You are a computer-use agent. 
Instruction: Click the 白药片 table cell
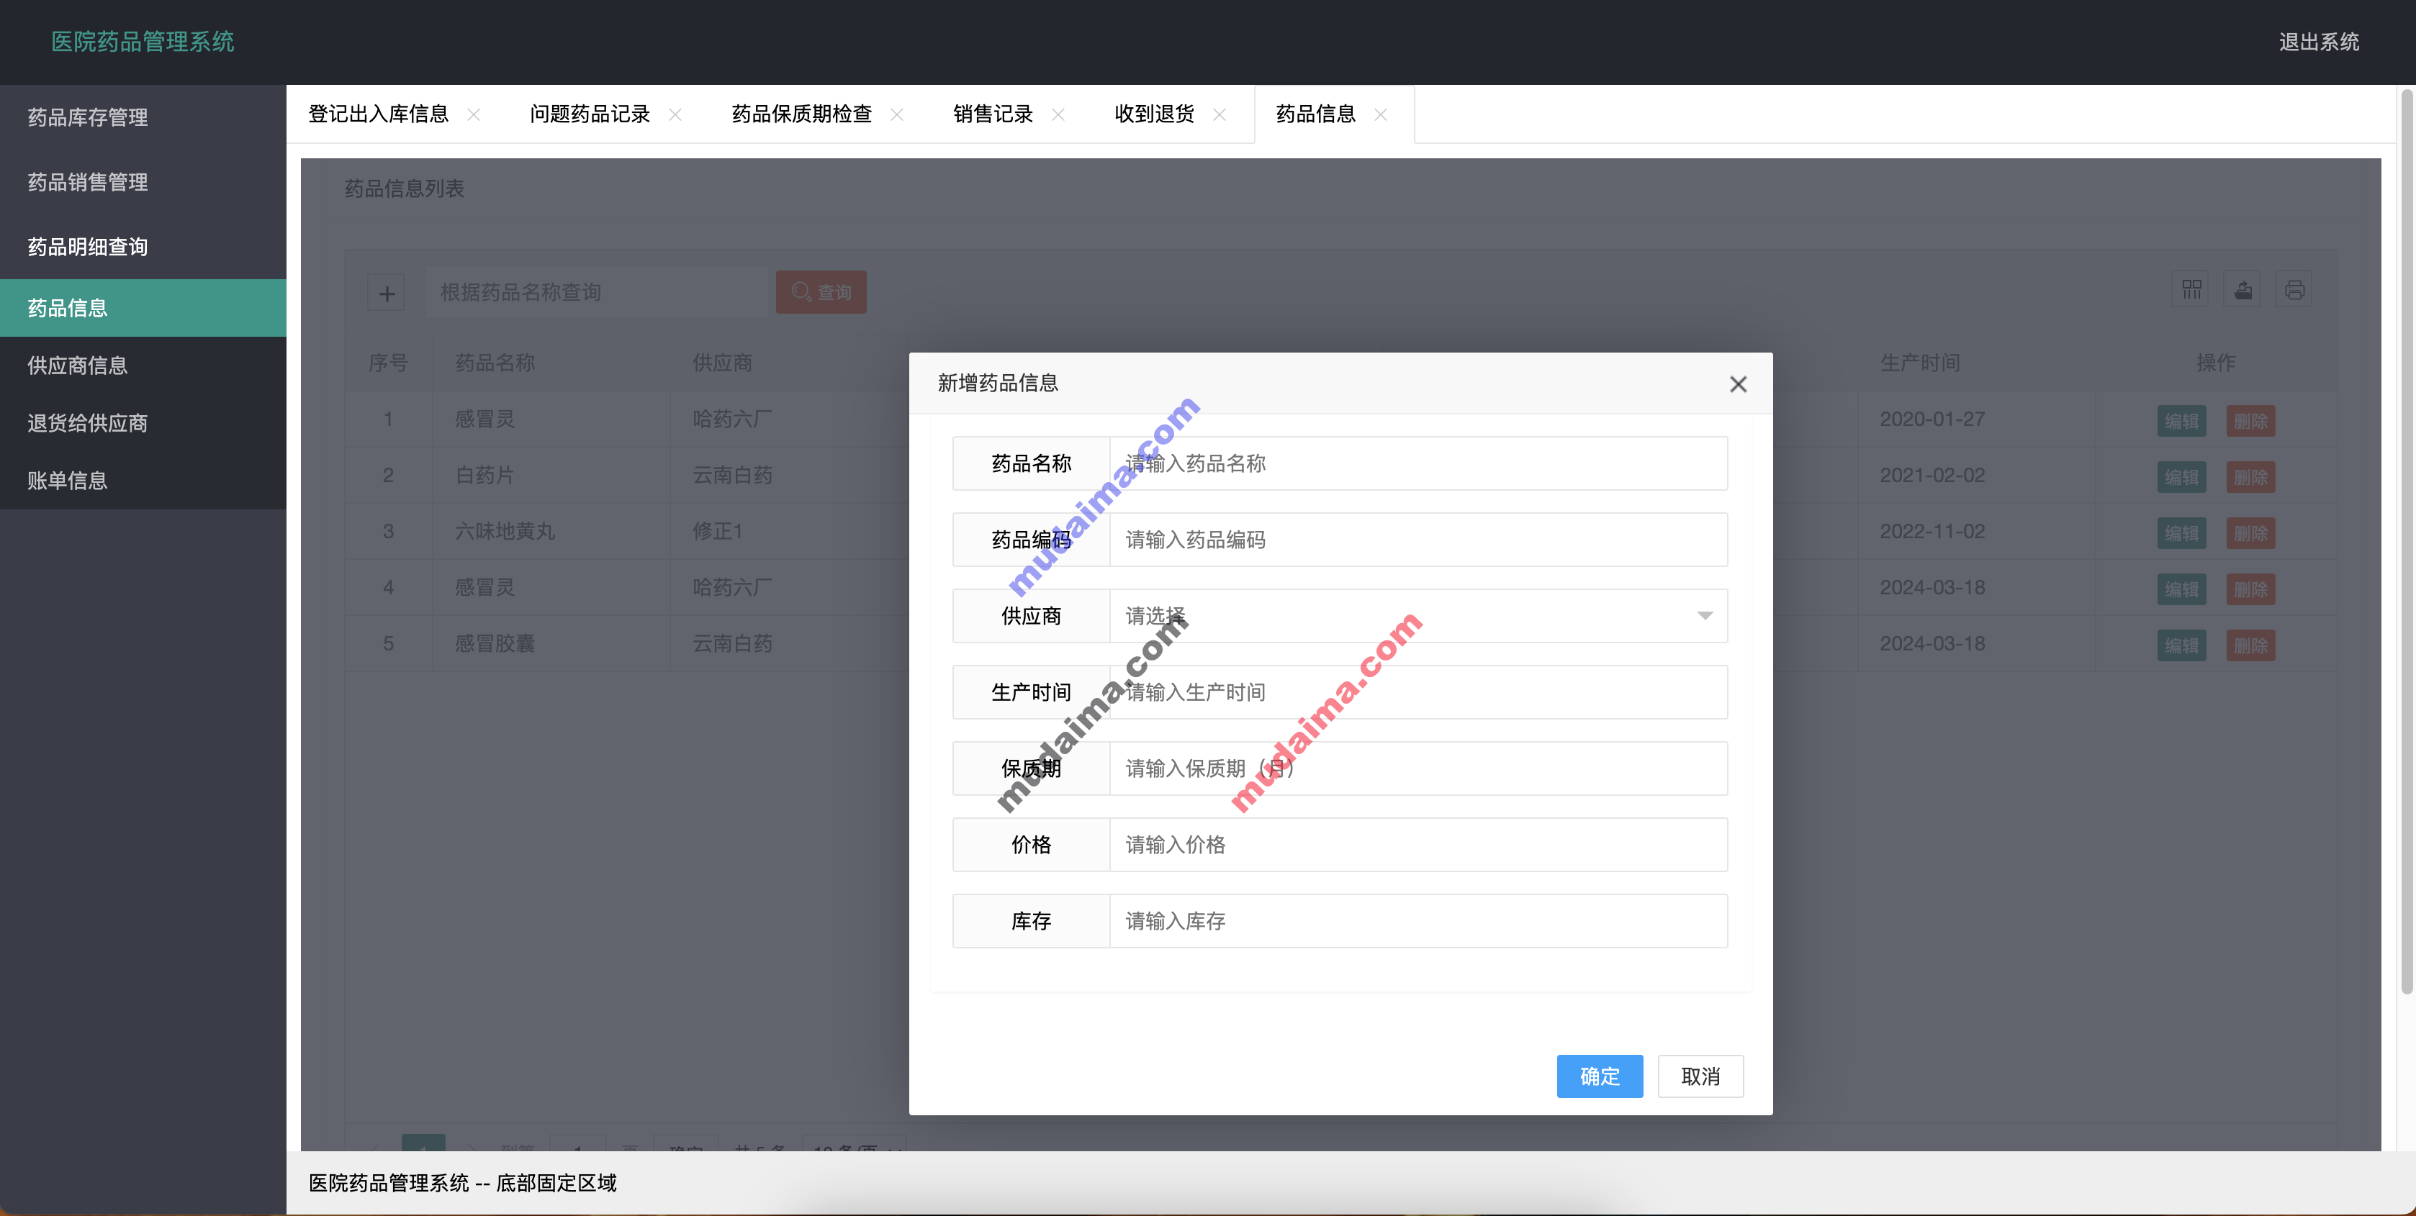tap(551, 476)
